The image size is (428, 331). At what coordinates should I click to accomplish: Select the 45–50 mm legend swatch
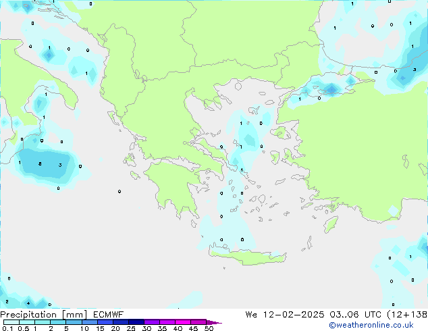click(198, 322)
